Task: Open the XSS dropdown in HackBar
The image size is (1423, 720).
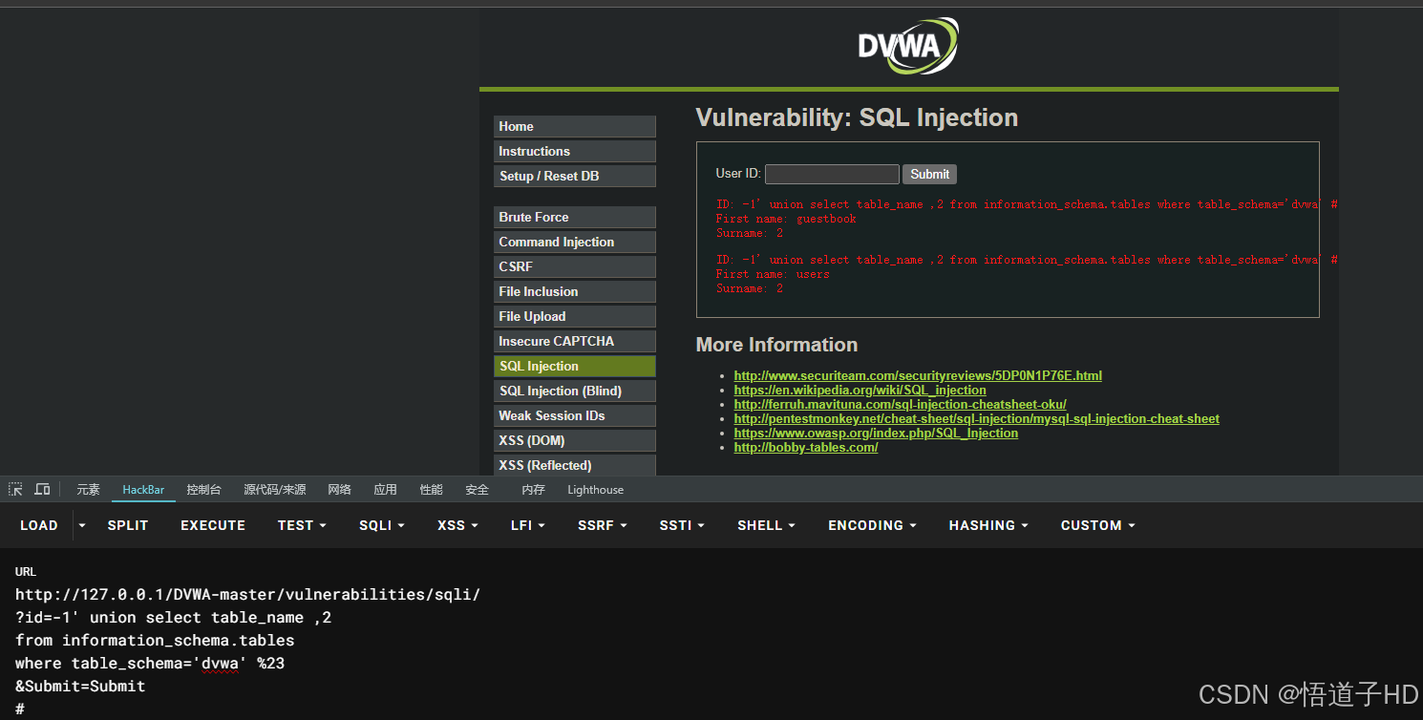Action: pos(457,525)
